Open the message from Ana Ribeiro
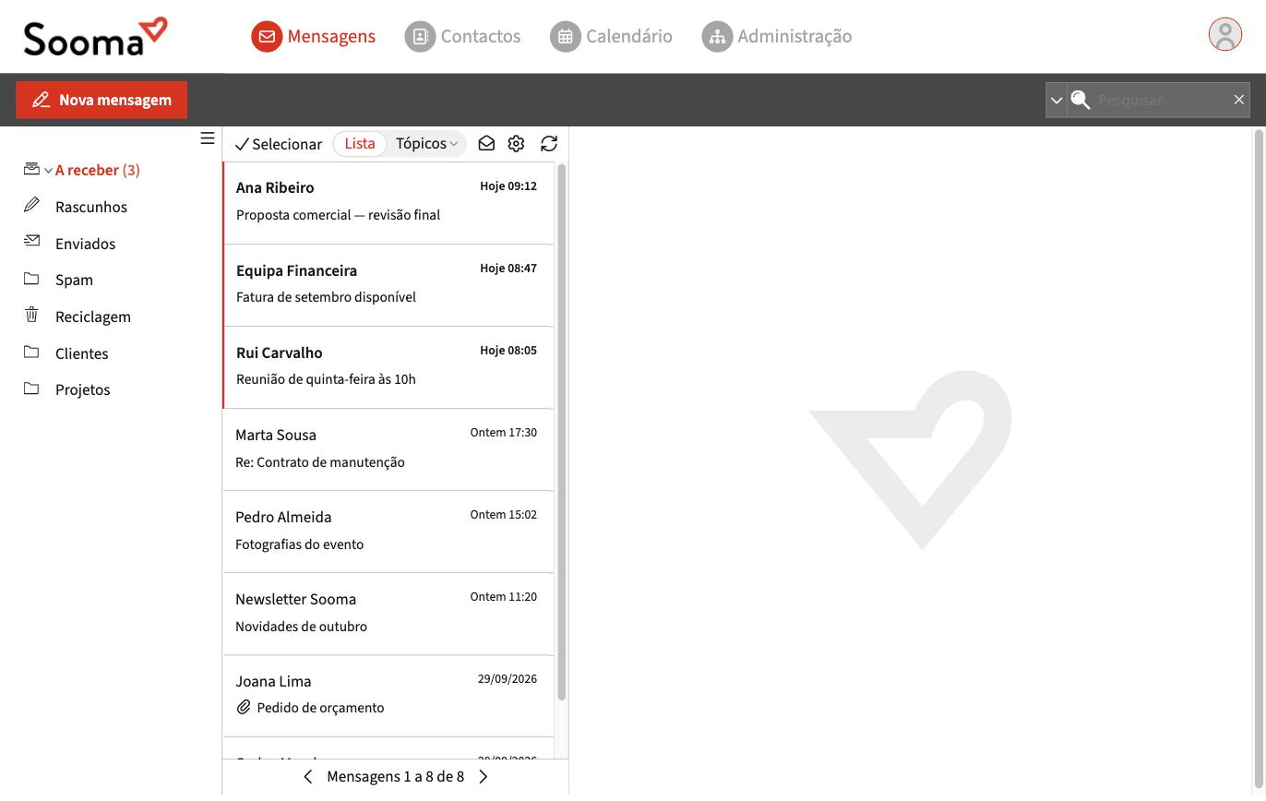The width and height of the screenshot is (1266, 801). 388,203
